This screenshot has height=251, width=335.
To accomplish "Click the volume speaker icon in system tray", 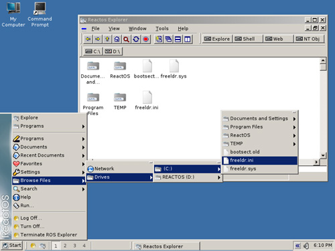I will click(306, 246).
